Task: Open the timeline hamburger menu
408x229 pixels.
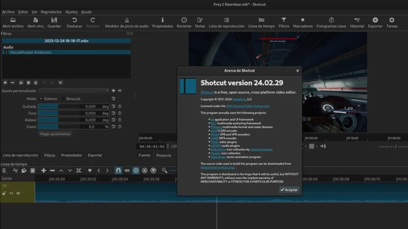Action: [4, 170]
